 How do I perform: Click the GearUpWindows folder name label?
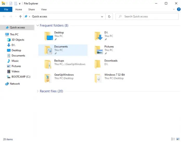(x=64, y=75)
